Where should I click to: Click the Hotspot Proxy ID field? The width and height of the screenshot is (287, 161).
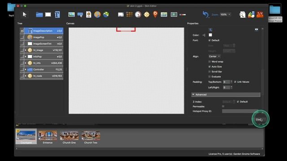[x=240, y=111]
